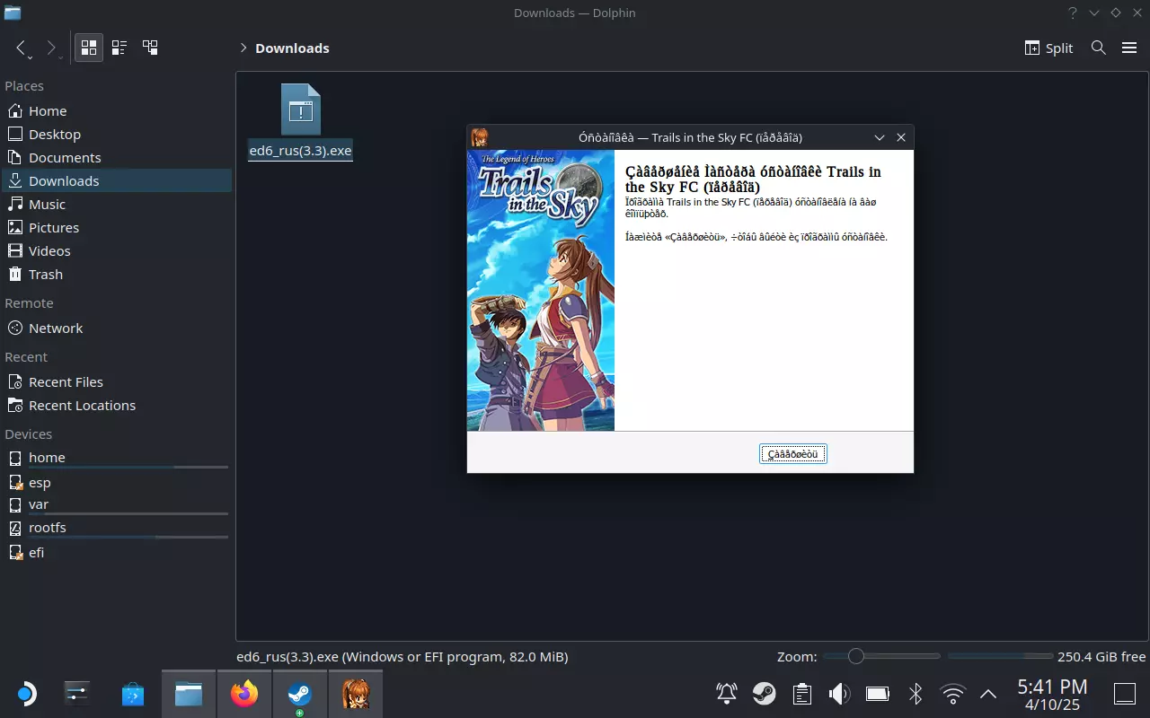Click the installer window's title bar app icon
The width and height of the screenshot is (1150, 718).
480,137
